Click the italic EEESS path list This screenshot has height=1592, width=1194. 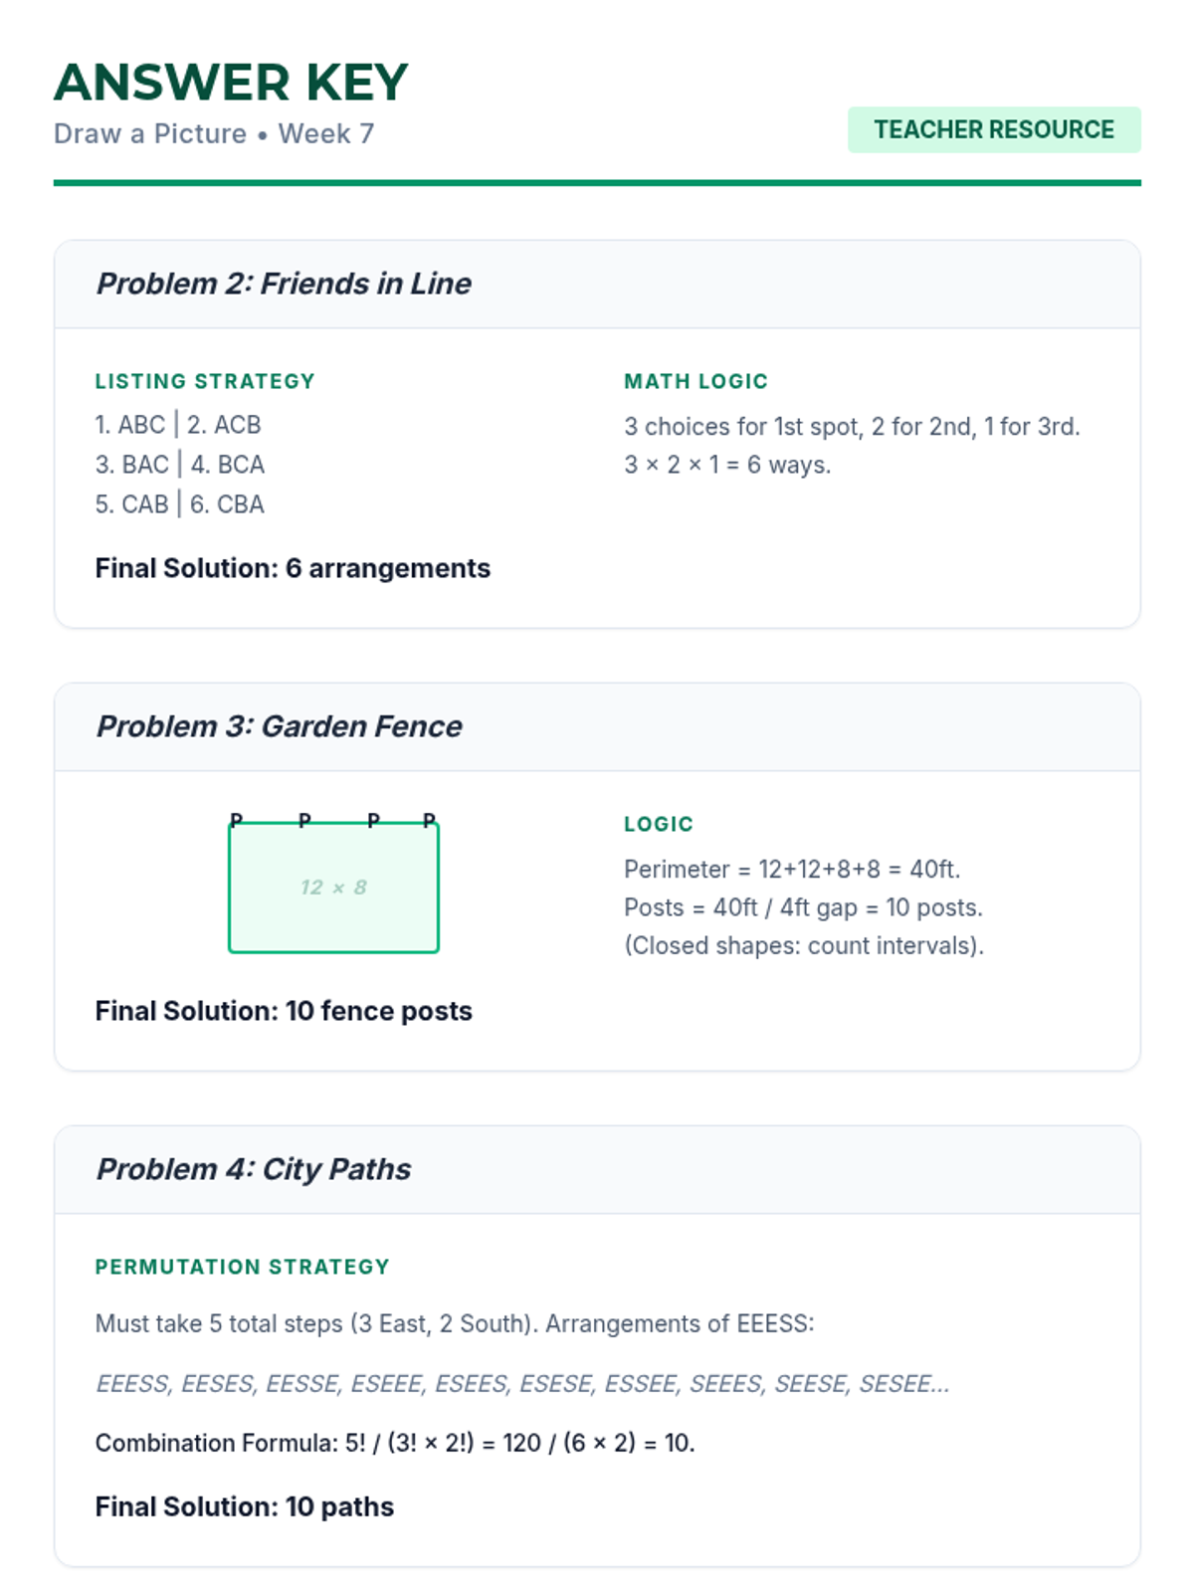(x=522, y=1384)
